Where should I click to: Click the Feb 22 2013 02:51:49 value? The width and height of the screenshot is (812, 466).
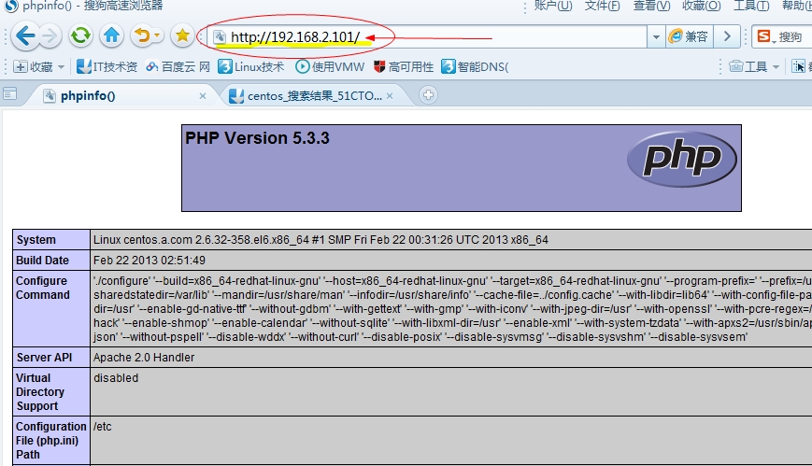coord(150,261)
